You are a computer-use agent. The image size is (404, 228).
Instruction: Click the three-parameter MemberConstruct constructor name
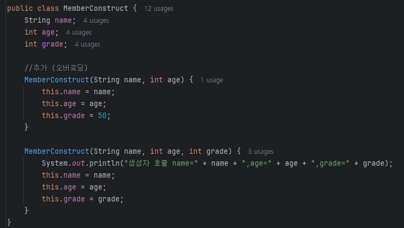pos(57,151)
